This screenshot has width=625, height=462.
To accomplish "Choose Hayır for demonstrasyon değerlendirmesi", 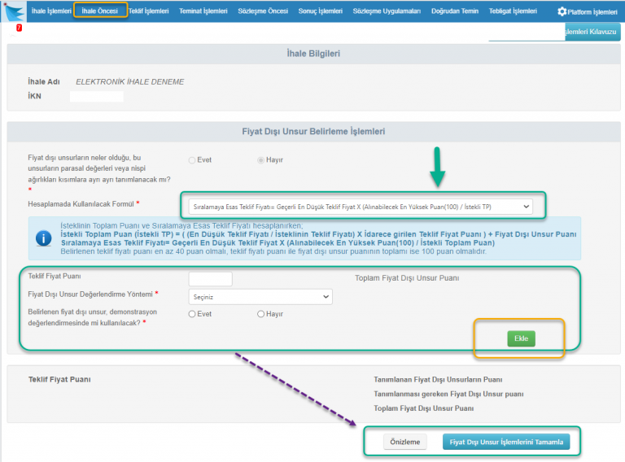I will [x=261, y=314].
